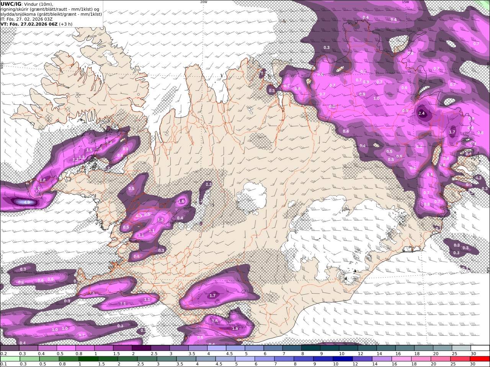Click the 4.9 precipitation value off west coast
The height and width of the screenshot is (367, 490).
point(27,202)
